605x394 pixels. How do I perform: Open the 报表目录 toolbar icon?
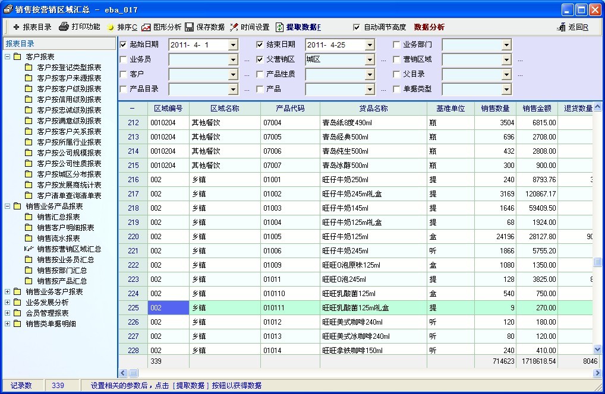tap(16, 27)
